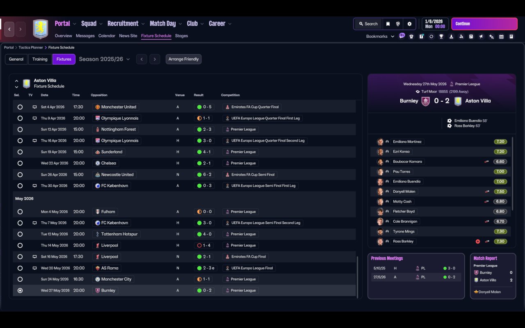
Task: Click the star search scouting icon
Action: pos(491,36)
